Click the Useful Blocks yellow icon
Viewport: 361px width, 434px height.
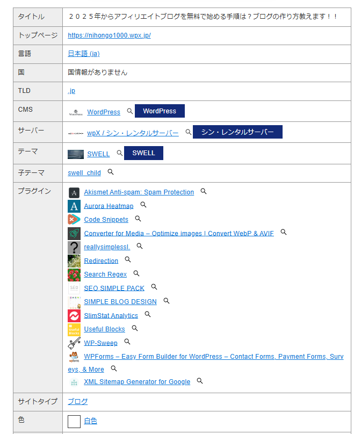click(74, 330)
